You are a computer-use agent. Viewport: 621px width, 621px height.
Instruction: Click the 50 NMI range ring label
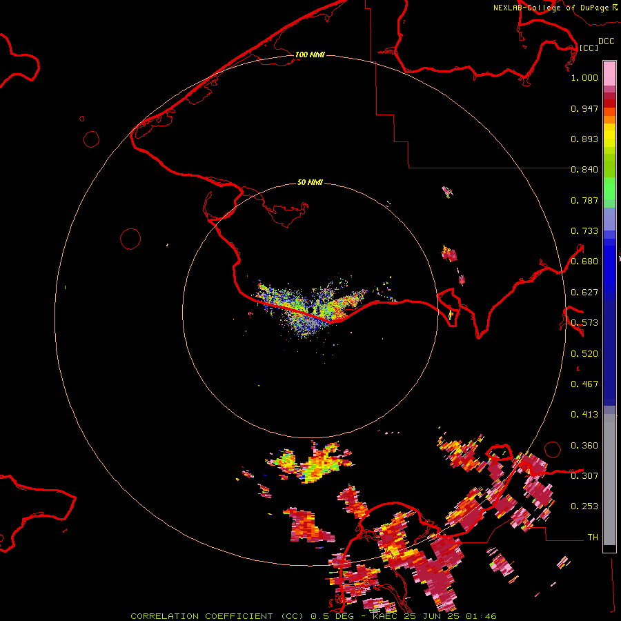coord(310,182)
